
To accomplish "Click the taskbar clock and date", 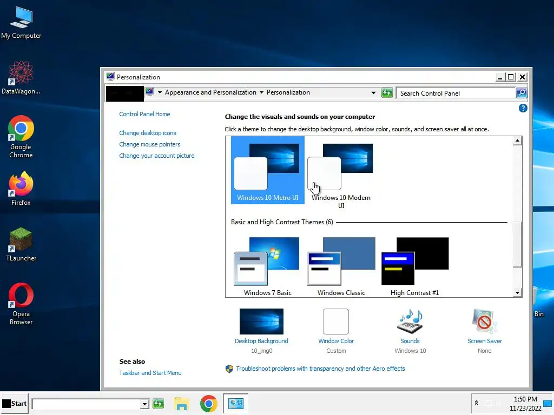I will (x=525, y=404).
